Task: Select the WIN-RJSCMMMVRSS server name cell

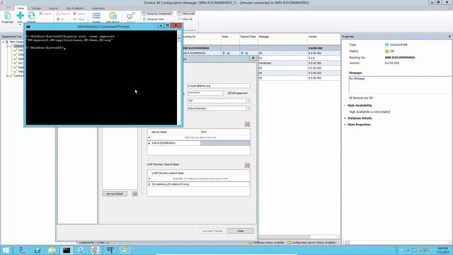Action: 176,143
